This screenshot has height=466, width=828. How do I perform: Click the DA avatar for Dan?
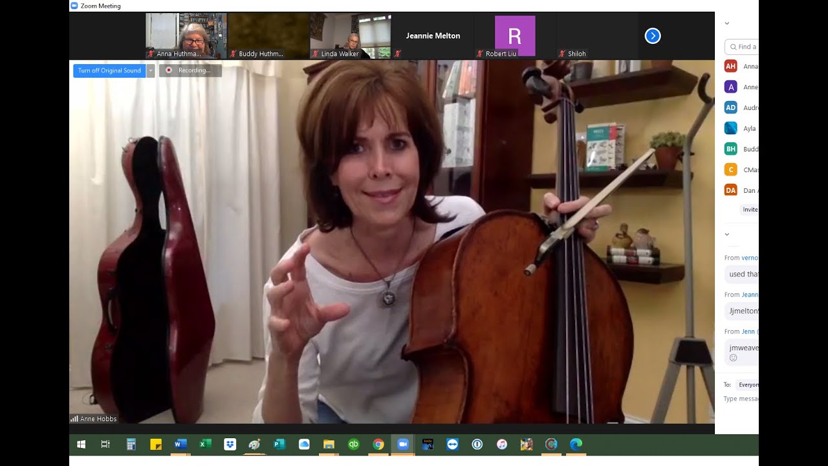coord(731,190)
